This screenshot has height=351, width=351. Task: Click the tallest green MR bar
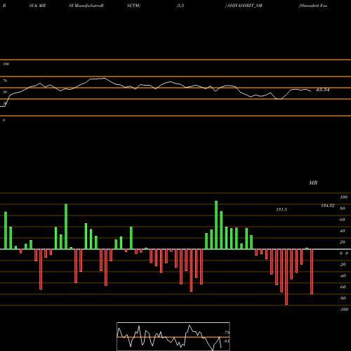[216, 225]
